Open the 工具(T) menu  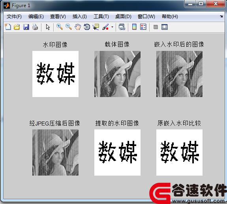101,17
